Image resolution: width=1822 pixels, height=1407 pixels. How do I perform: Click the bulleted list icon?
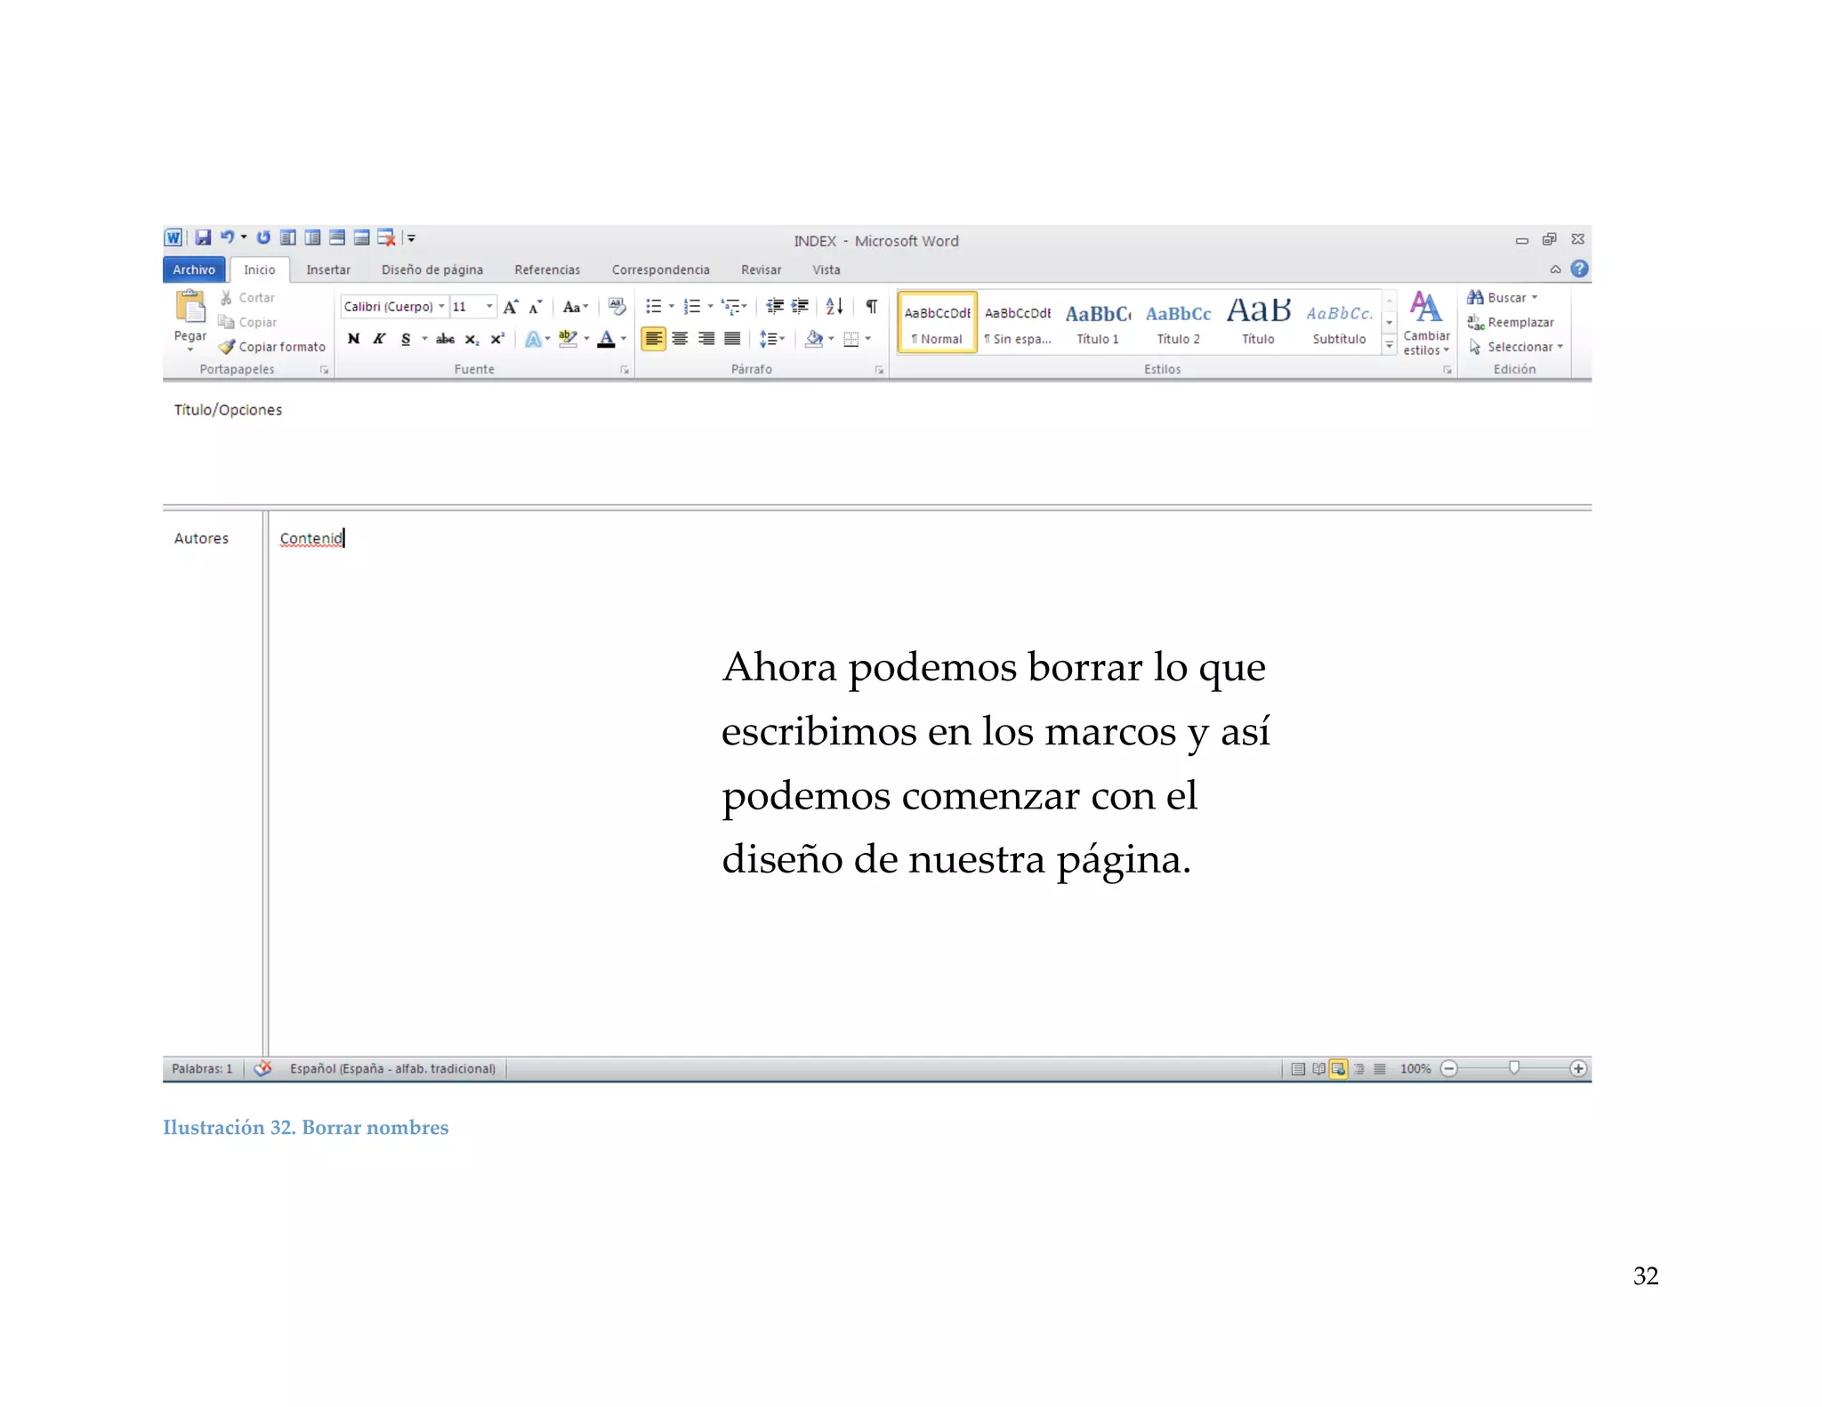pyautogui.click(x=653, y=307)
